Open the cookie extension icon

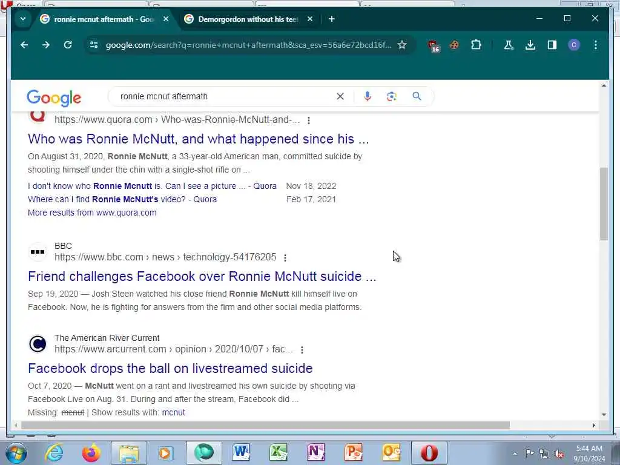(454, 45)
